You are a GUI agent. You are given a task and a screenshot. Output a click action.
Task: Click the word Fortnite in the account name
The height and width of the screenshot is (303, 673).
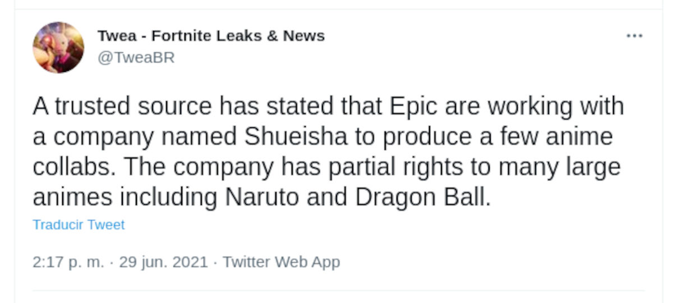[x=178, y=36]
